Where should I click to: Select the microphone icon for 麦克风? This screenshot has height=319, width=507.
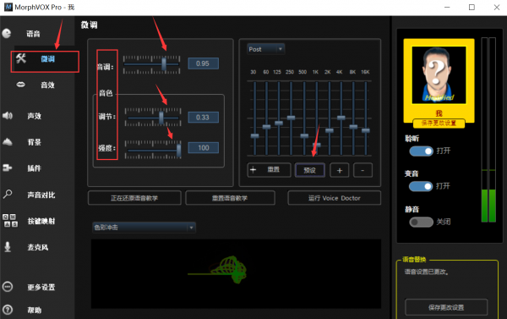(8, 247)
